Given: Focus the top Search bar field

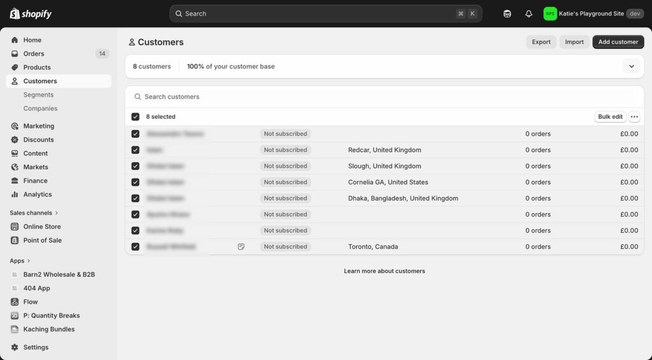Looking at the screenshot, I should tap(325, 14).
